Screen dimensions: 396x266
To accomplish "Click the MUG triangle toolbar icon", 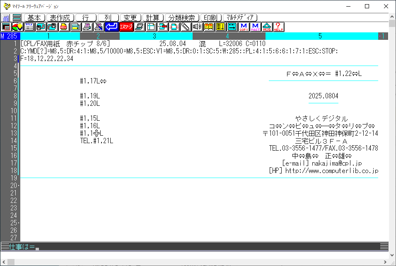I will coord(267,27).
